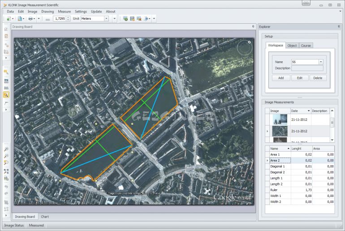Click the undo arrow icon
Screen dimensions: 345x231
point(6,187)
